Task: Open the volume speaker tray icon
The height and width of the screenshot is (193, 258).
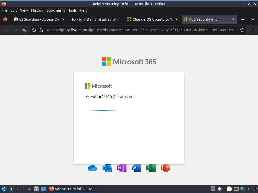Action: pyautogui.click(x=220, y=189)
